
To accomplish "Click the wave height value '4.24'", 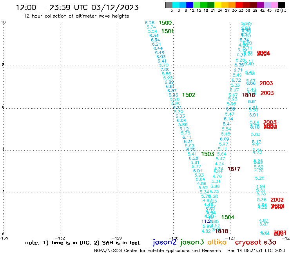I will tap(219, 164).
